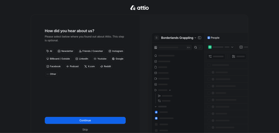Collapse the records section chevron in sidebar

156,107
